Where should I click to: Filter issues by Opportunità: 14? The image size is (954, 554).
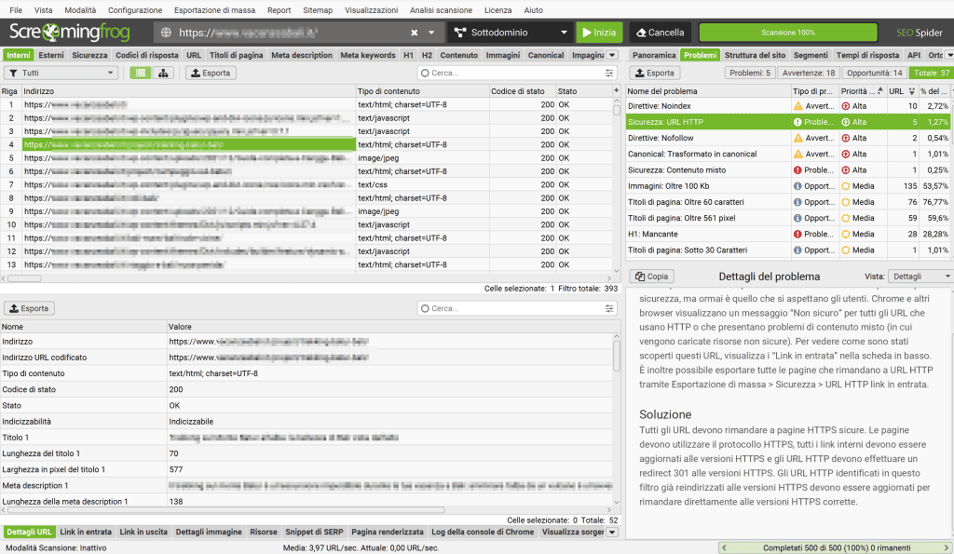[874, 73]
